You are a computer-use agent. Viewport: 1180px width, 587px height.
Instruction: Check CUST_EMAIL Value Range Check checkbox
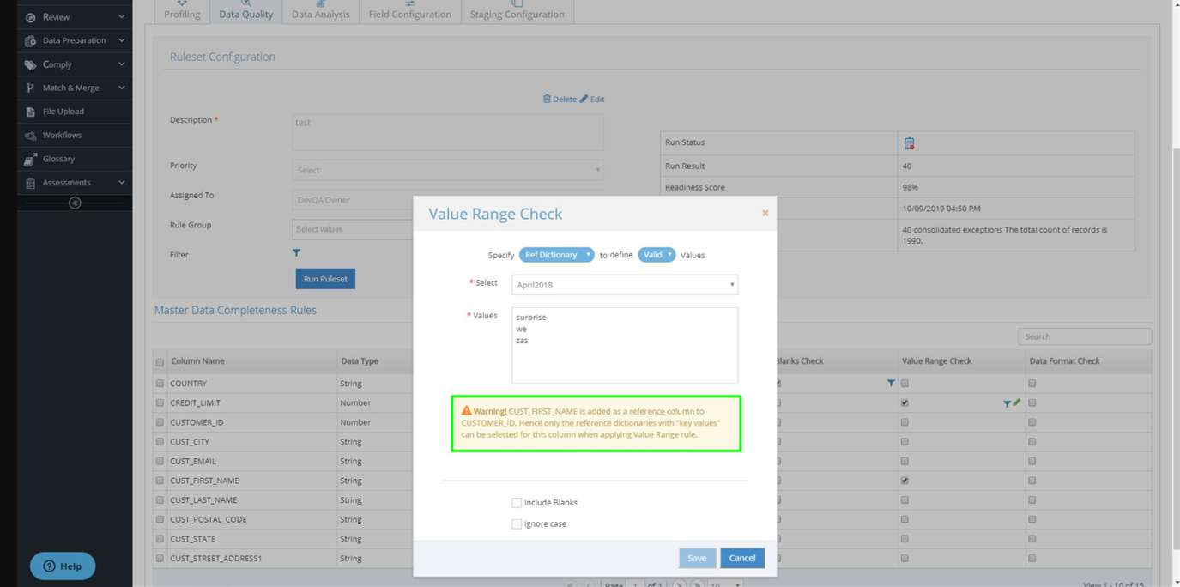pos(905,461)
